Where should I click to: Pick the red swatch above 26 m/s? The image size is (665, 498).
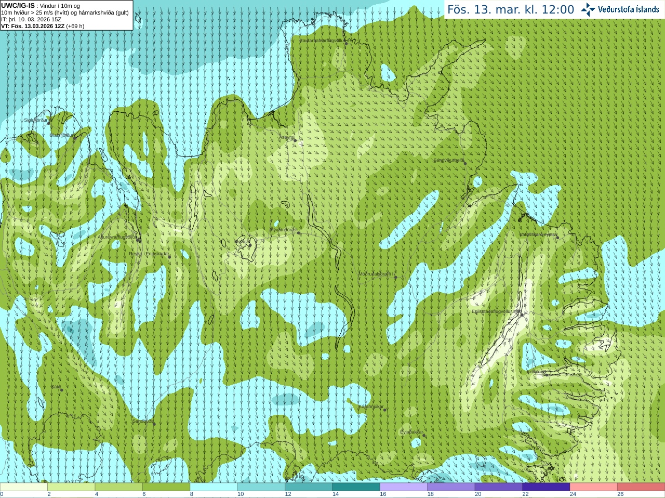tap(641, 487)
